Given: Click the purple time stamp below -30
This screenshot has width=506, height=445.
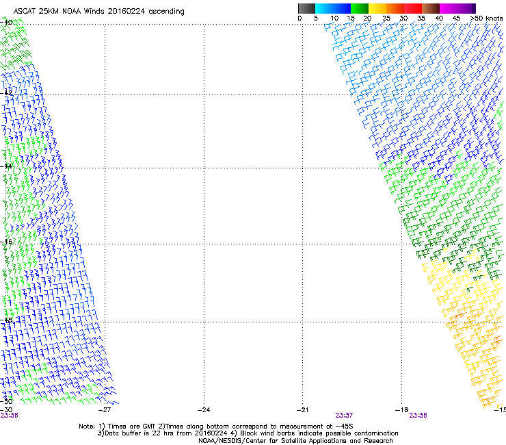Looking at the screenshot, I should coord(9,416).
